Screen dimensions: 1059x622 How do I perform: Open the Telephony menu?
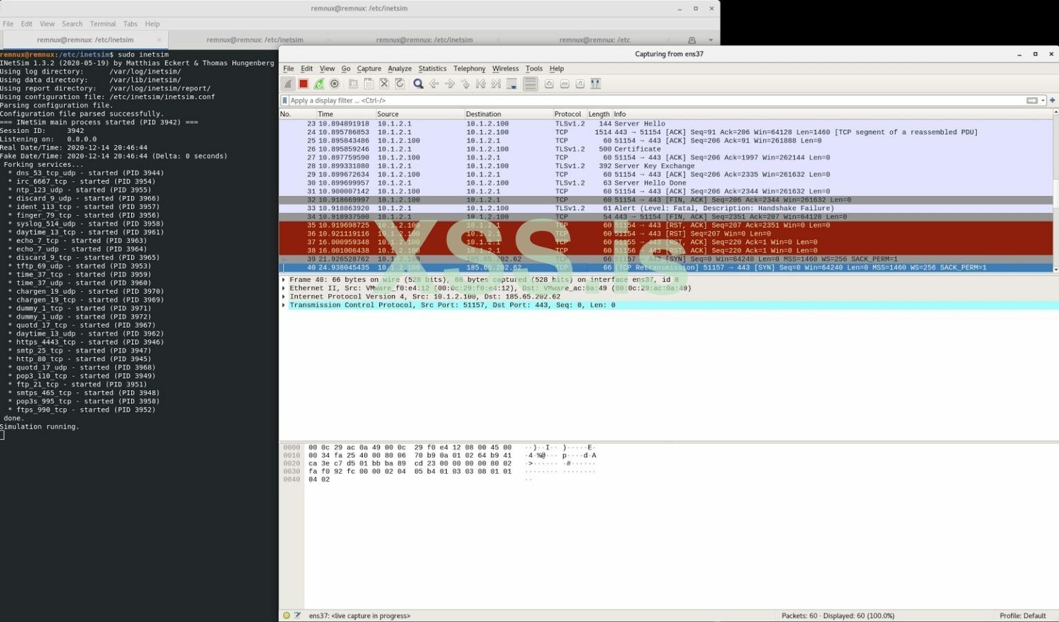click(470, 69)
